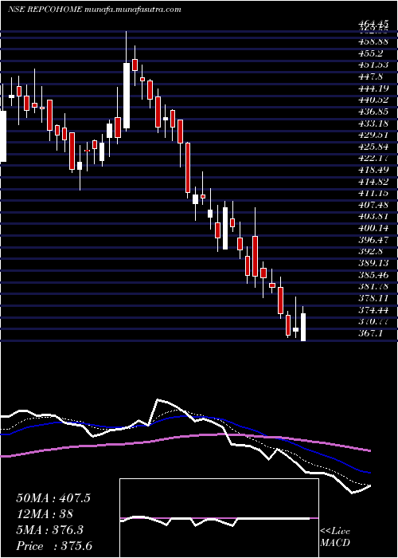Select the 370.77 price level label
The image size is (398, 558).
tap(373, 322)
